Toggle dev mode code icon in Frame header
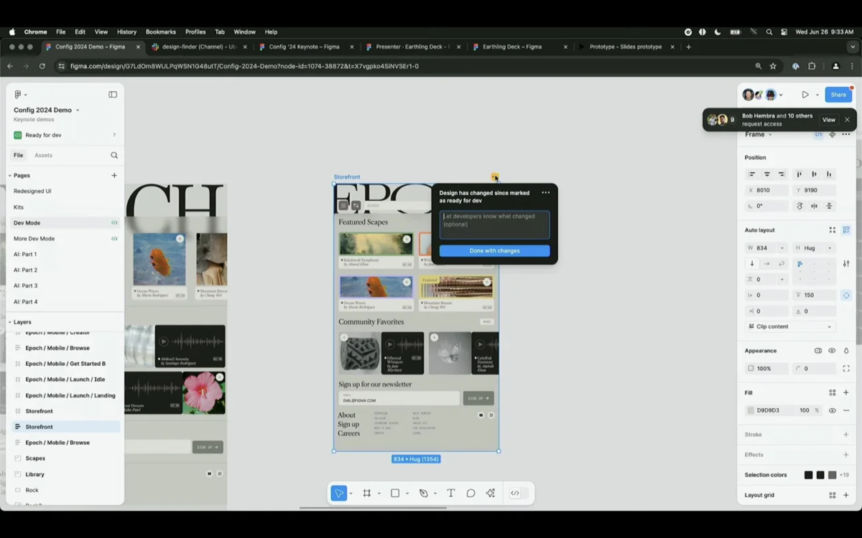 point(818,134)
